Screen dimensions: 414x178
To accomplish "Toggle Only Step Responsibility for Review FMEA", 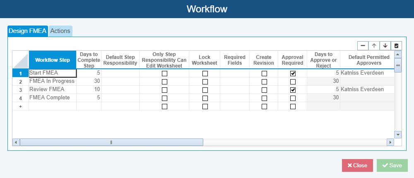I will [x=164, y=90].
